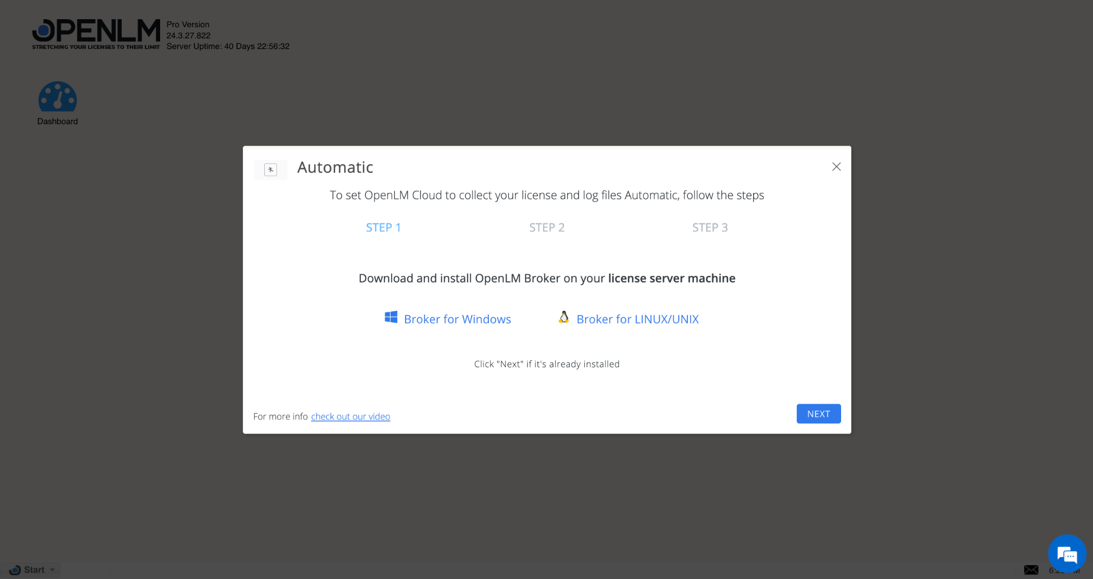Click the Linux penguin icon
The width and height of the screenshot is (1093, 579).
click(x=564, y=317)
